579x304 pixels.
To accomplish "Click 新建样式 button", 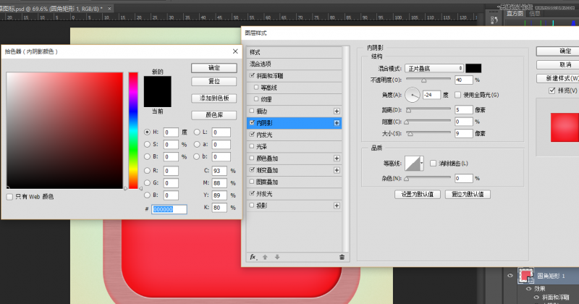I will click(x=557, y=78).
